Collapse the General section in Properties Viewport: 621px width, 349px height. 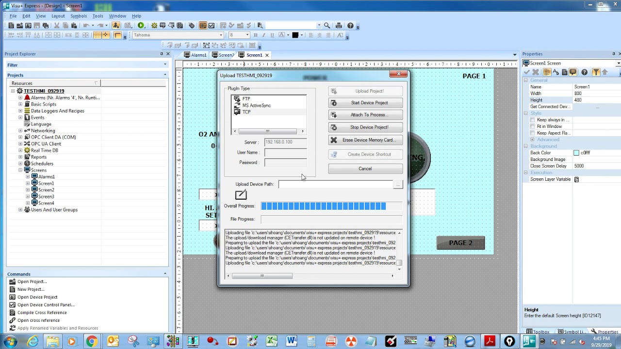click(x=525, y=80)
